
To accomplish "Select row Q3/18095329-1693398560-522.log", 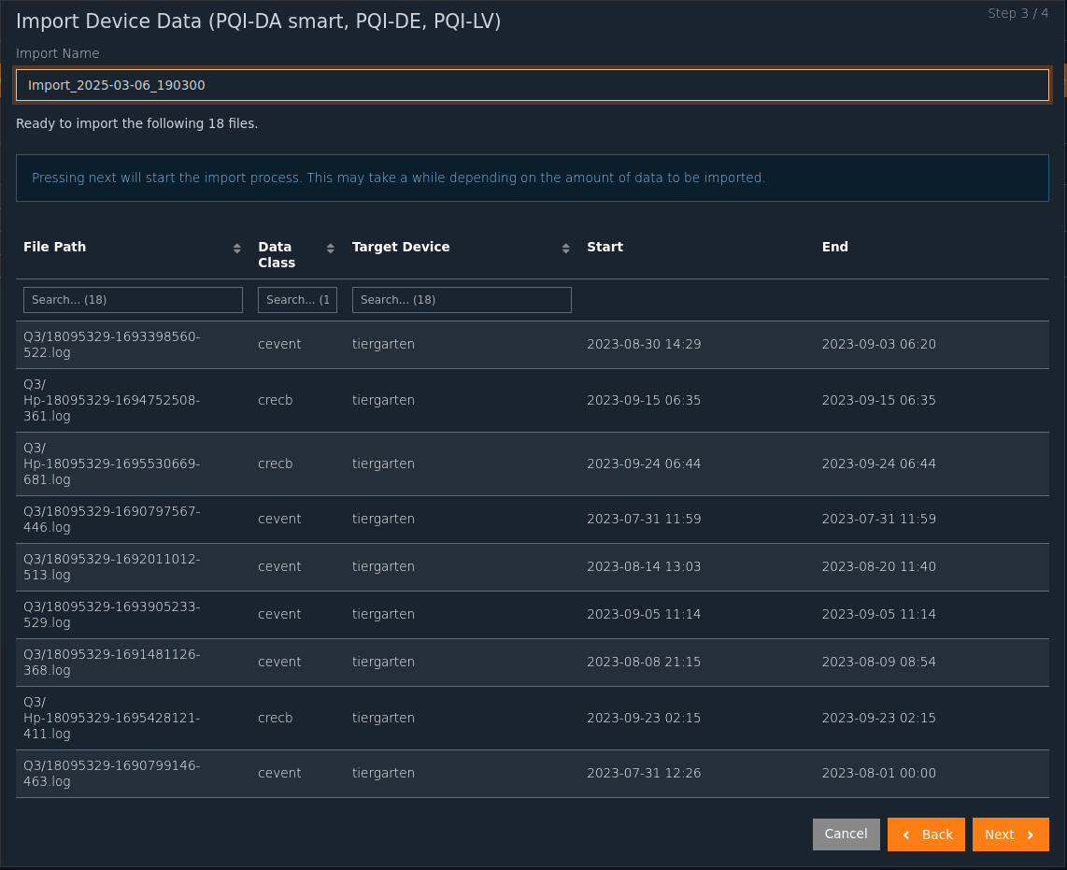I will [x=374, y=344].
